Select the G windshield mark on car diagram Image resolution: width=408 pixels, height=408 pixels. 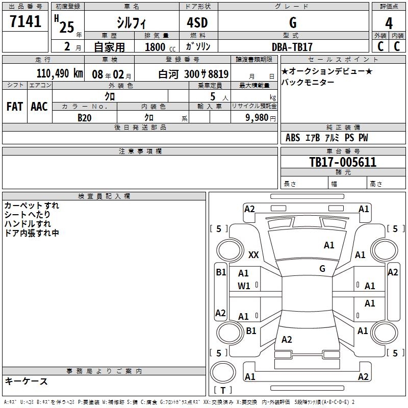point(322,268)
